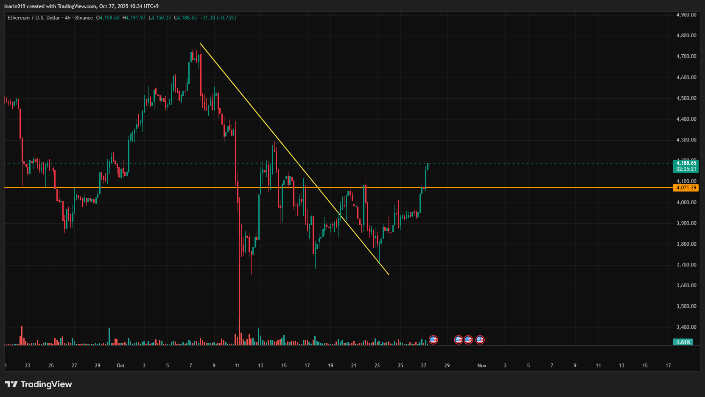Click the Nov label on the time axis

pyautogui.click(x=481, y=366)
